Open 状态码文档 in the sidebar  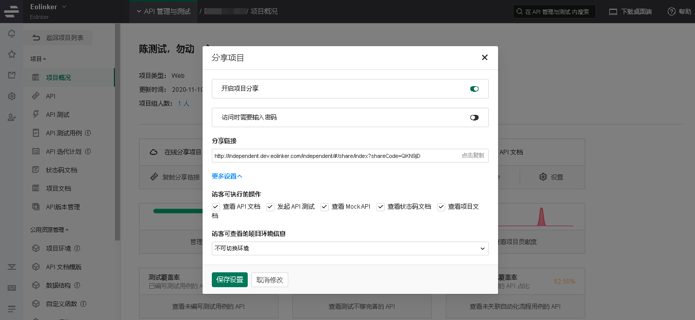point(61,170)
